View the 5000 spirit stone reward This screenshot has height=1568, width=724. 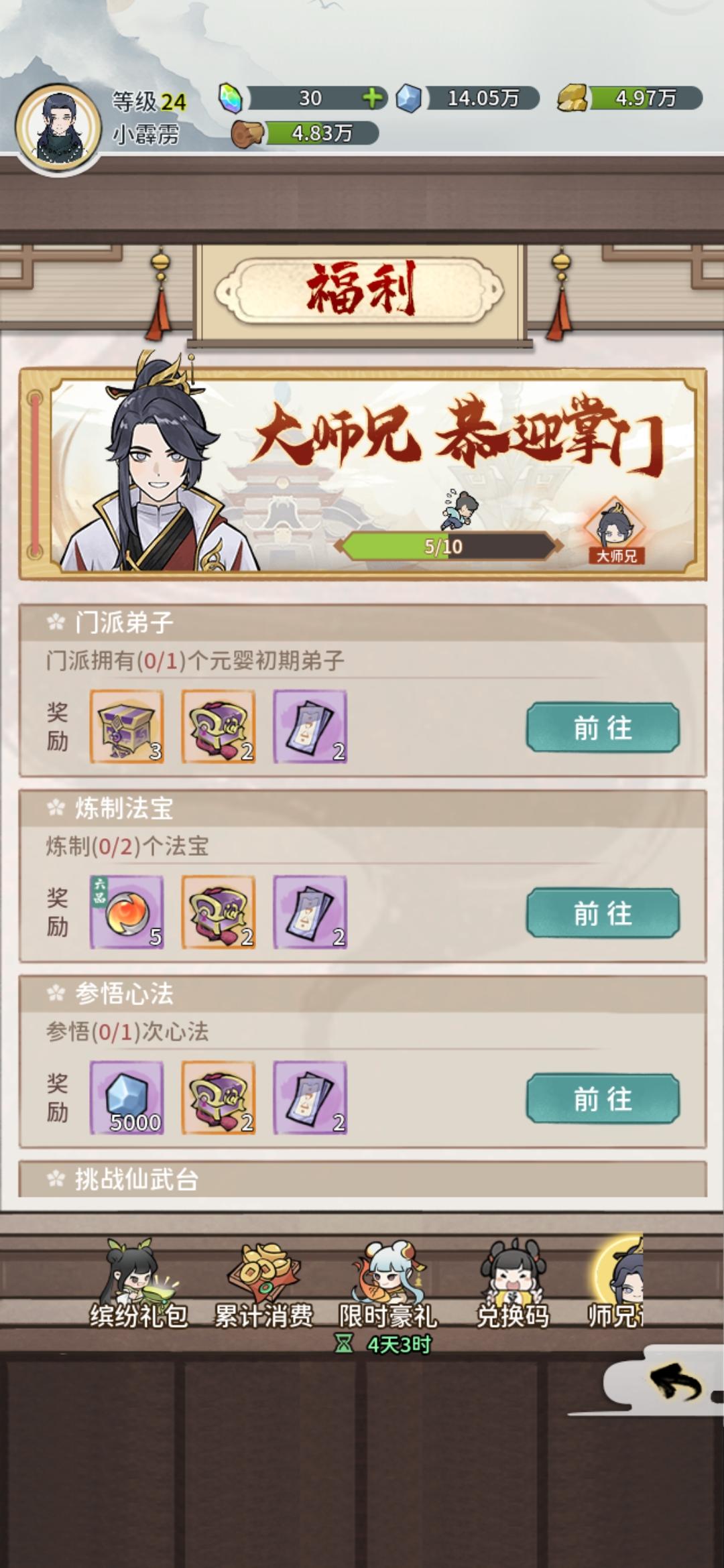point(127,1098)
